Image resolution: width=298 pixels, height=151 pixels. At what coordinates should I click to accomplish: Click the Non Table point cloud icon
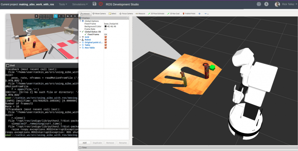point(83,48)
